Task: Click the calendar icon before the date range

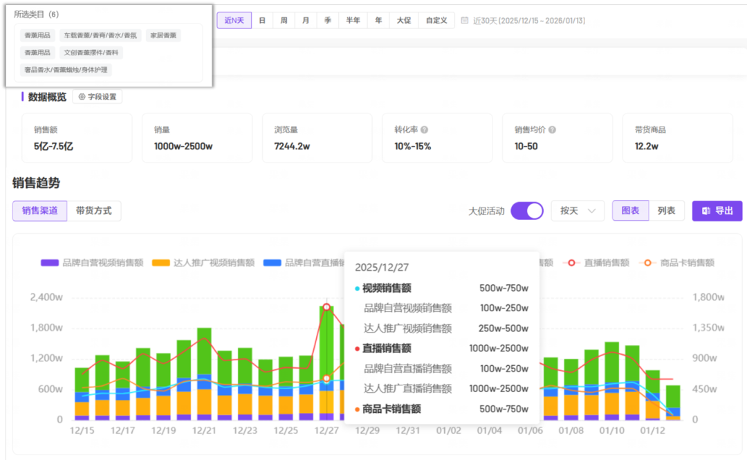Action: coord(465,21)
